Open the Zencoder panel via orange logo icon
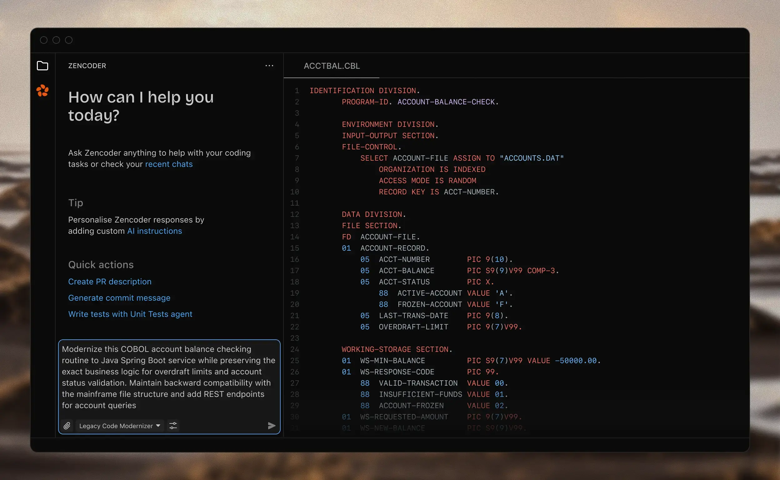The width and height of the screenshot is (780, 480). [42, 91]
